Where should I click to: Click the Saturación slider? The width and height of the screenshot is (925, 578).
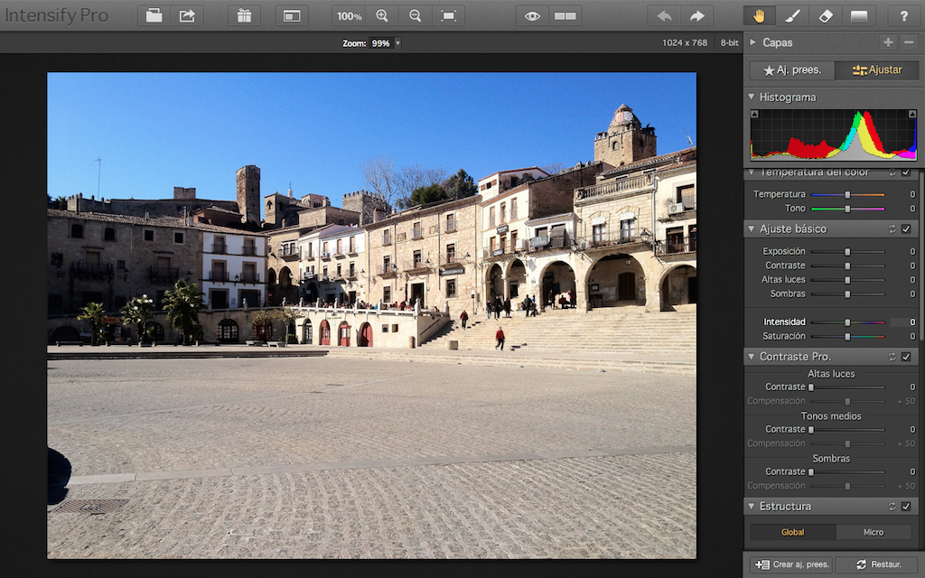(x=847, y=337)
